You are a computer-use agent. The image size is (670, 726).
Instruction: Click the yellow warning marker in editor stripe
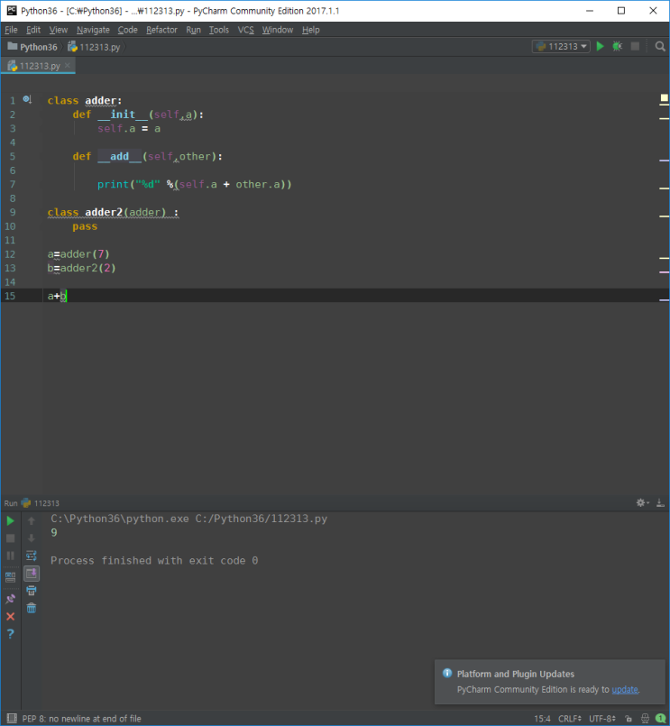(664, 97)
